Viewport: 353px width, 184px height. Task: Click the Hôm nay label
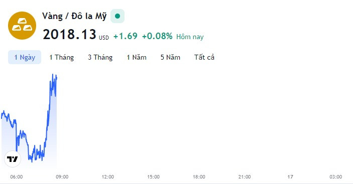(x=190, y=37)
